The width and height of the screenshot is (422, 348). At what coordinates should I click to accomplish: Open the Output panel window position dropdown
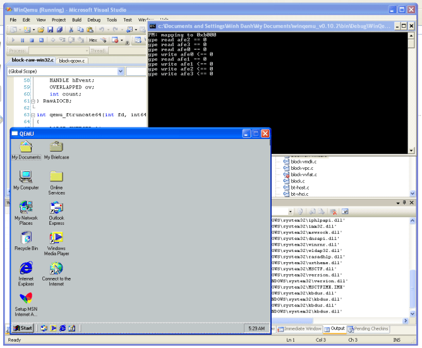398,203
